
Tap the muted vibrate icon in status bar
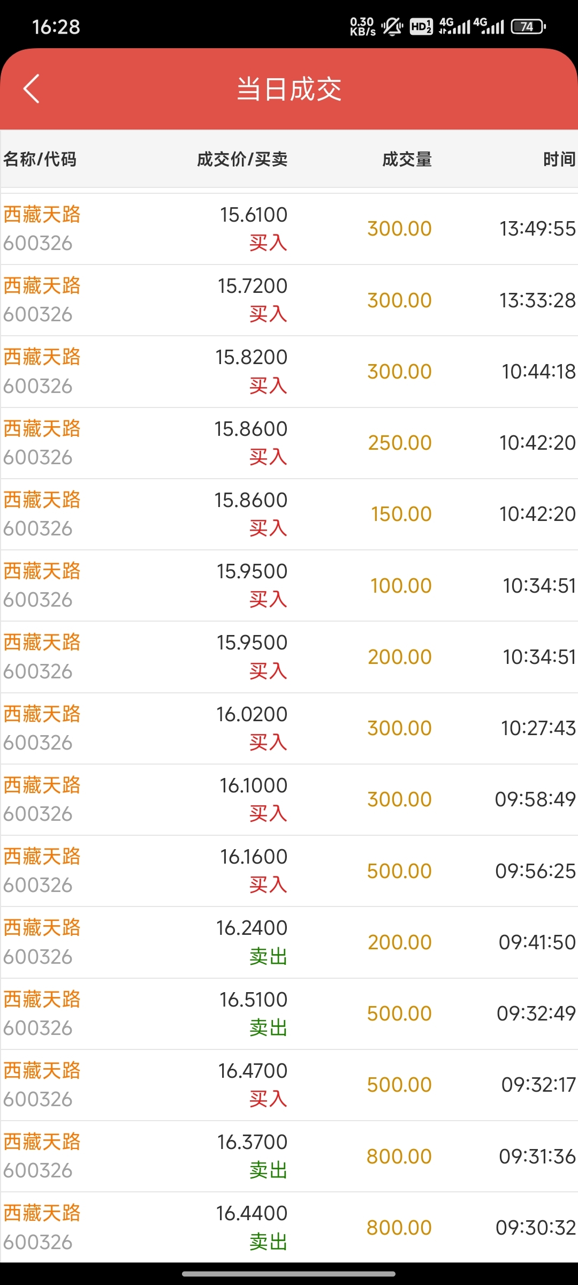pos(392,26)
